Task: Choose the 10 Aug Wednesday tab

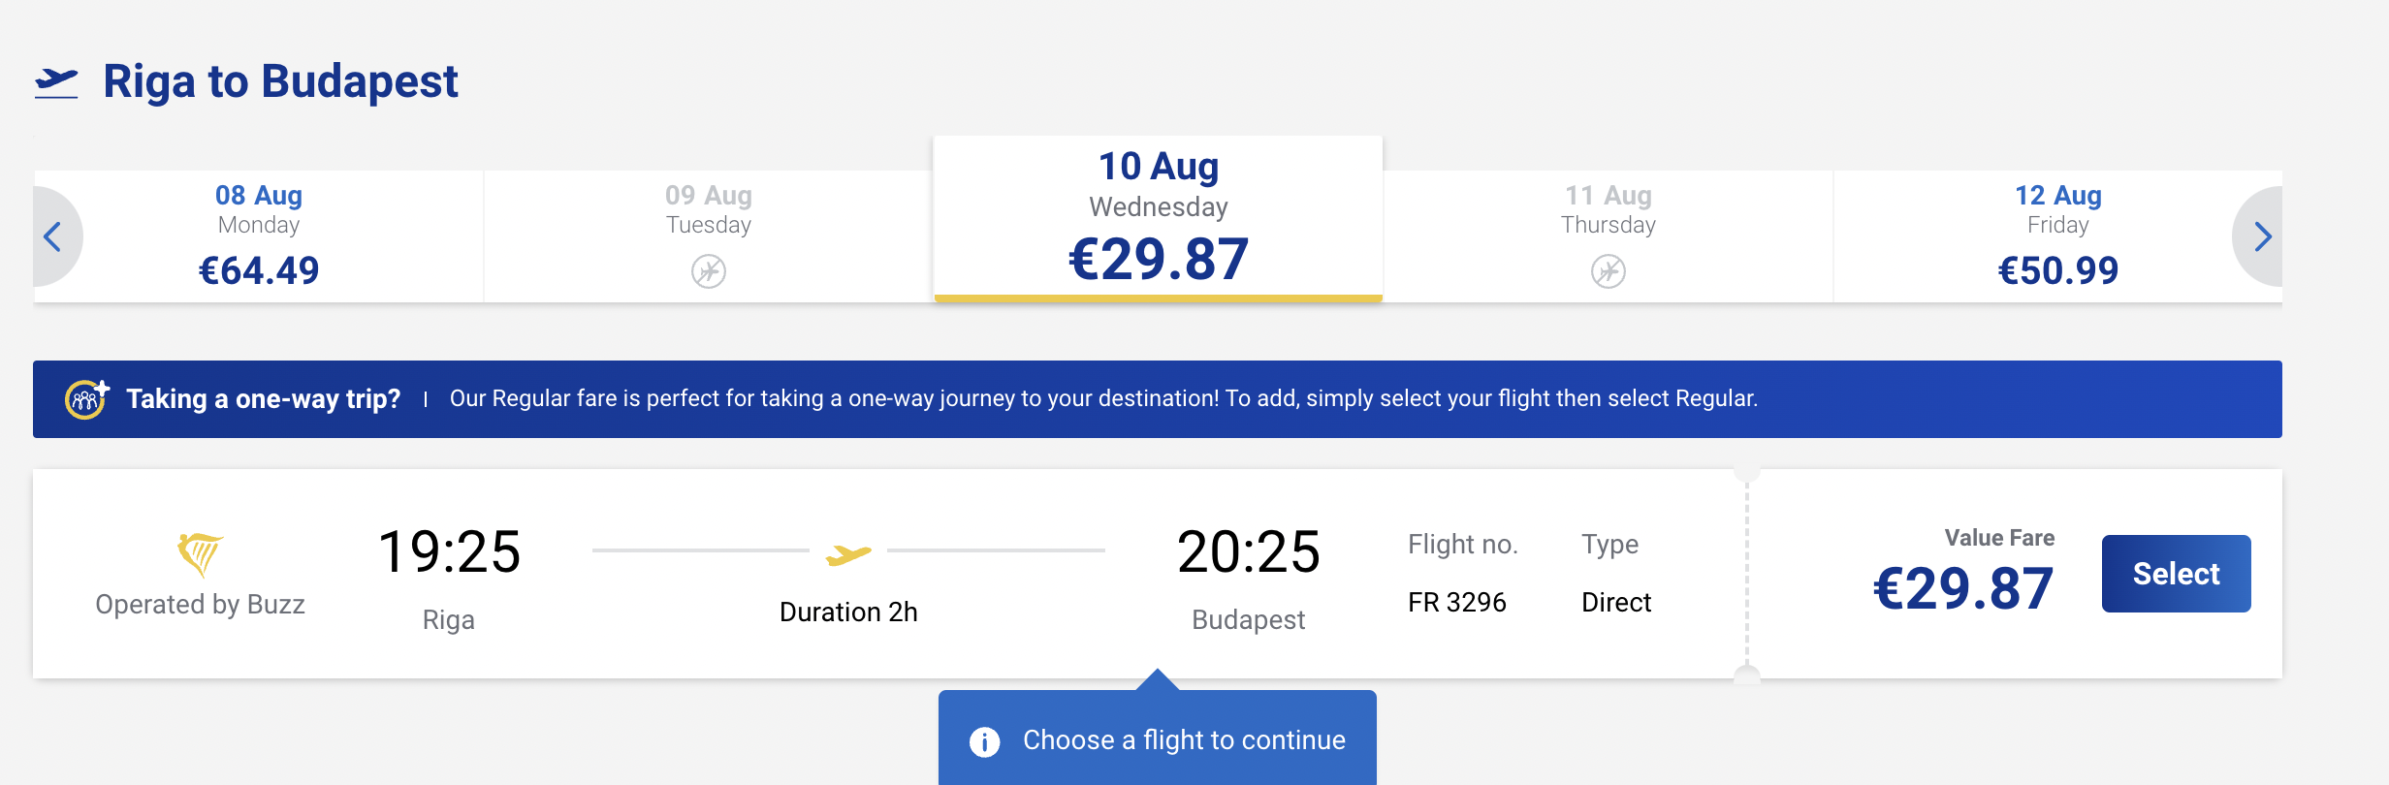Action: click(x=1158, y=219)
